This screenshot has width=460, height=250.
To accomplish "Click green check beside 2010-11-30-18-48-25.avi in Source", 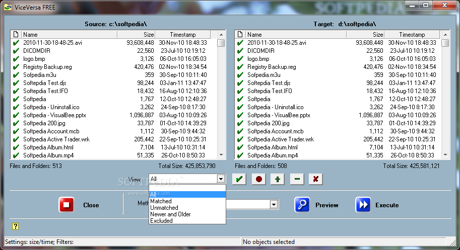I will [x=16, y=43].
